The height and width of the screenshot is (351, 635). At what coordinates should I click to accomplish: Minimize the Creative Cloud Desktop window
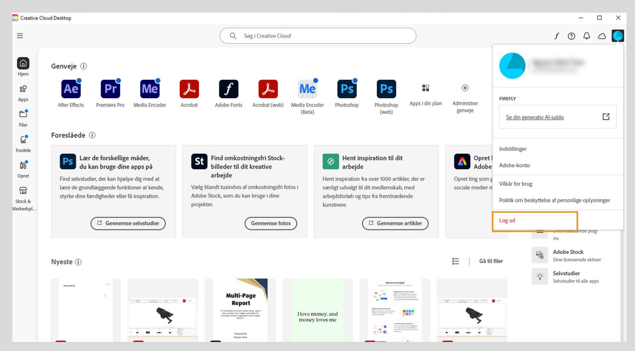581,18
